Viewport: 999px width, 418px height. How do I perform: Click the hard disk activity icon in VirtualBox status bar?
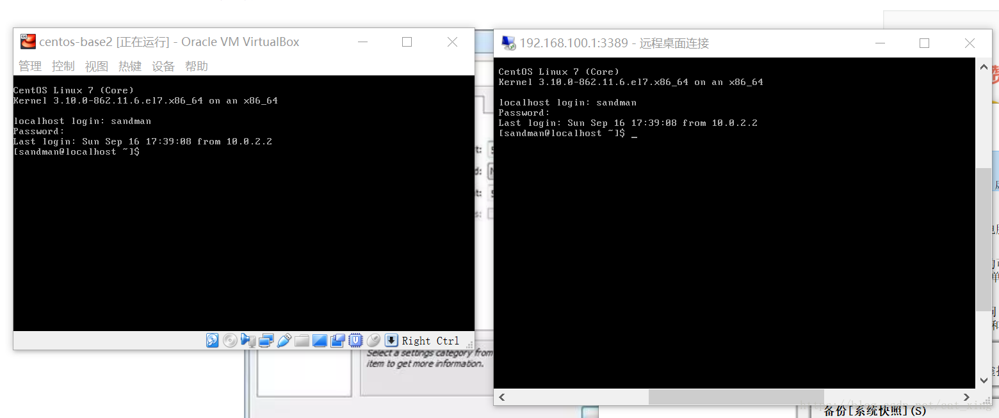(x=213, y=341)
